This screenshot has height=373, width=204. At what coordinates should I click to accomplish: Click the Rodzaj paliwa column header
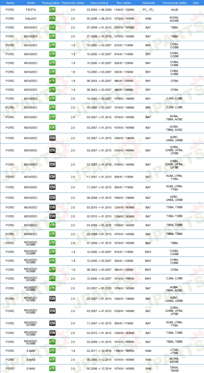51,3
